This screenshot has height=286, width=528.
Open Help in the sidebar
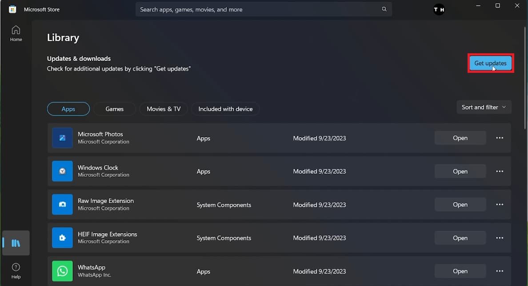pyautogui.click(x=16, y=271)
